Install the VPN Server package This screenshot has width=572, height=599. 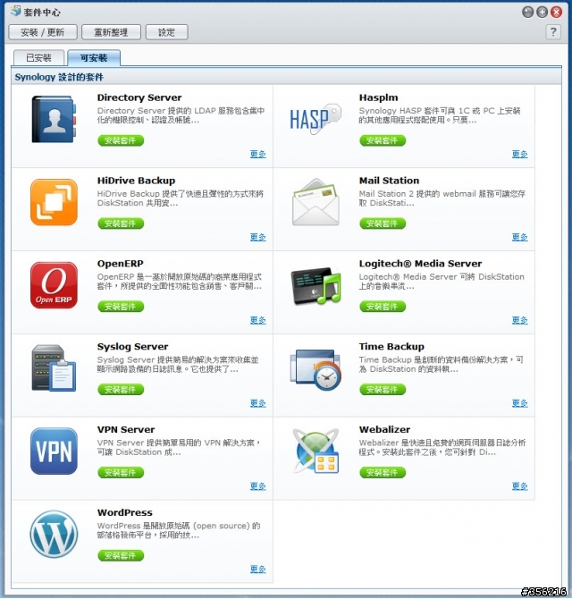121,472
